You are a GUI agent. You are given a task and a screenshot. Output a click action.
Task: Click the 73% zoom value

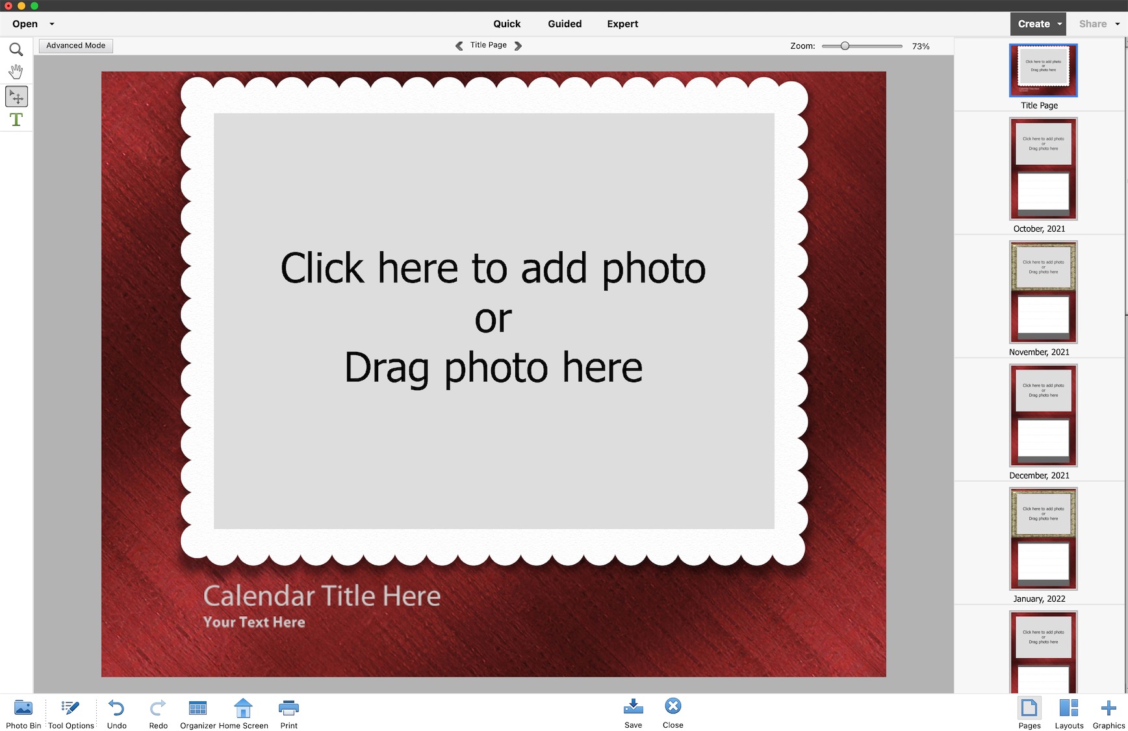[x=921, y=46]
